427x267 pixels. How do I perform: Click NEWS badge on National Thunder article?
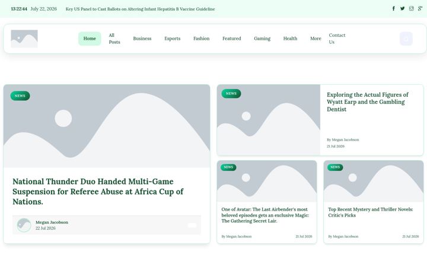point(20,96)
